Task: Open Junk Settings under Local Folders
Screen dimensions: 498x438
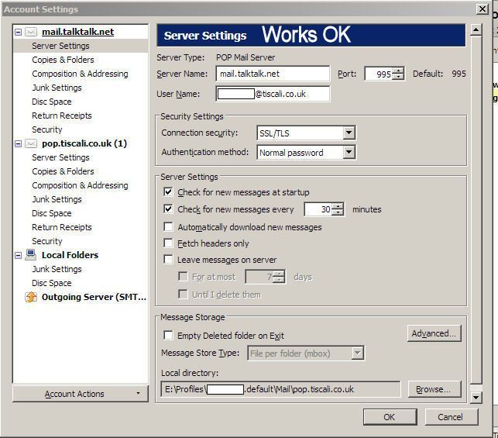Action: 57,269
